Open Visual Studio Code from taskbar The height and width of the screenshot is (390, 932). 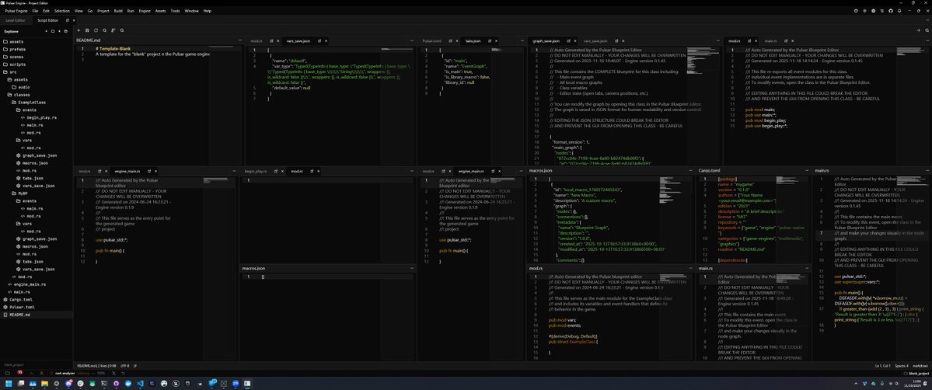(x=140, y=384)
